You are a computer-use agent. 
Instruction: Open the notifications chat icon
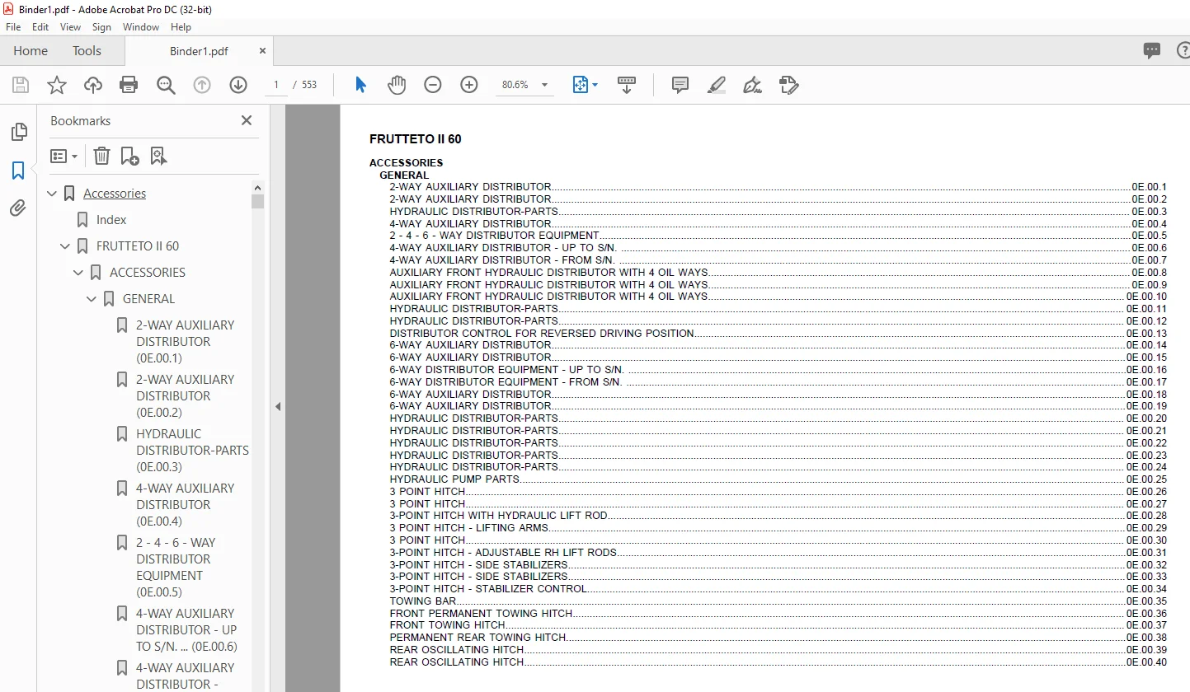[x=1152, y=50]
